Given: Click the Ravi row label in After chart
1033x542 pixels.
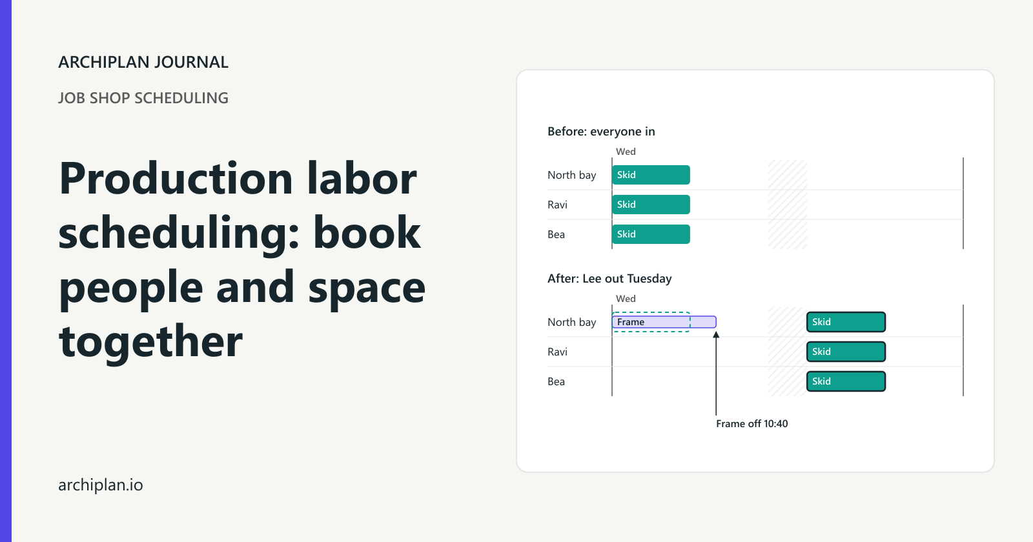Looking at the screenshot, I should pos(557,352).
